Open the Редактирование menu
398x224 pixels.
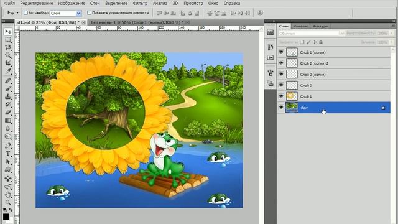(x=37, y=4)
